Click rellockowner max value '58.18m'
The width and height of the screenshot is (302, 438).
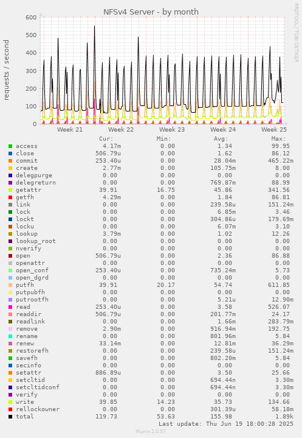click(x=283, y=409)
